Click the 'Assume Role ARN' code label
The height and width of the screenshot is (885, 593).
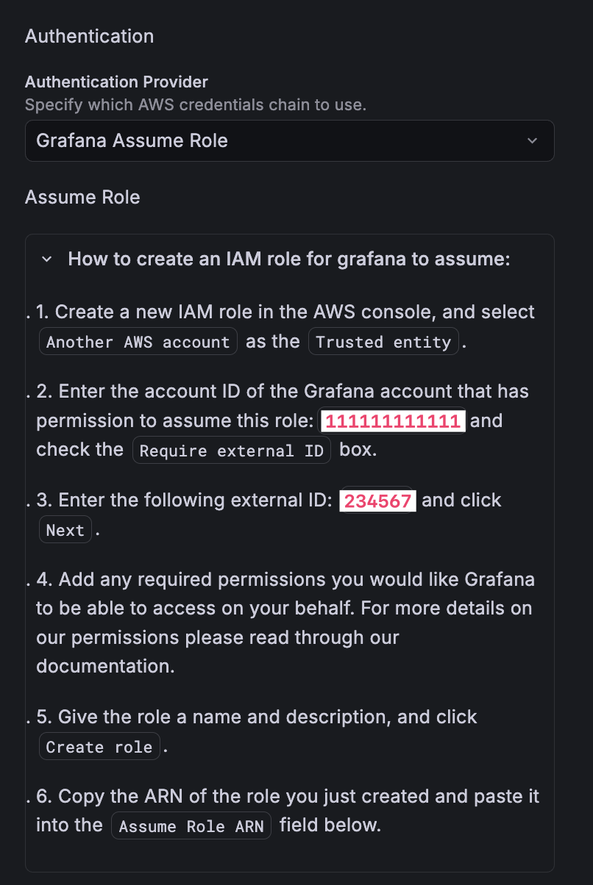pos(191,826)
